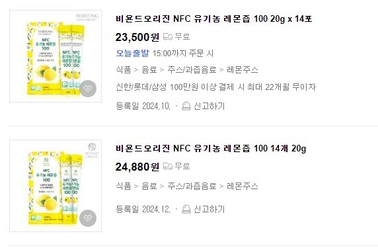The image size is (378, 248).
Task: Click report siren icon under first product
Action: [186, 106]
